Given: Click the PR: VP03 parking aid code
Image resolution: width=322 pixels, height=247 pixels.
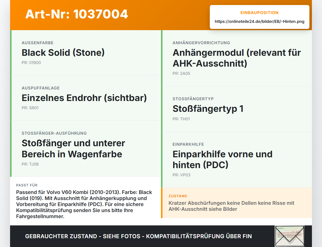Looking at the screenshot, I should point(181,175).
